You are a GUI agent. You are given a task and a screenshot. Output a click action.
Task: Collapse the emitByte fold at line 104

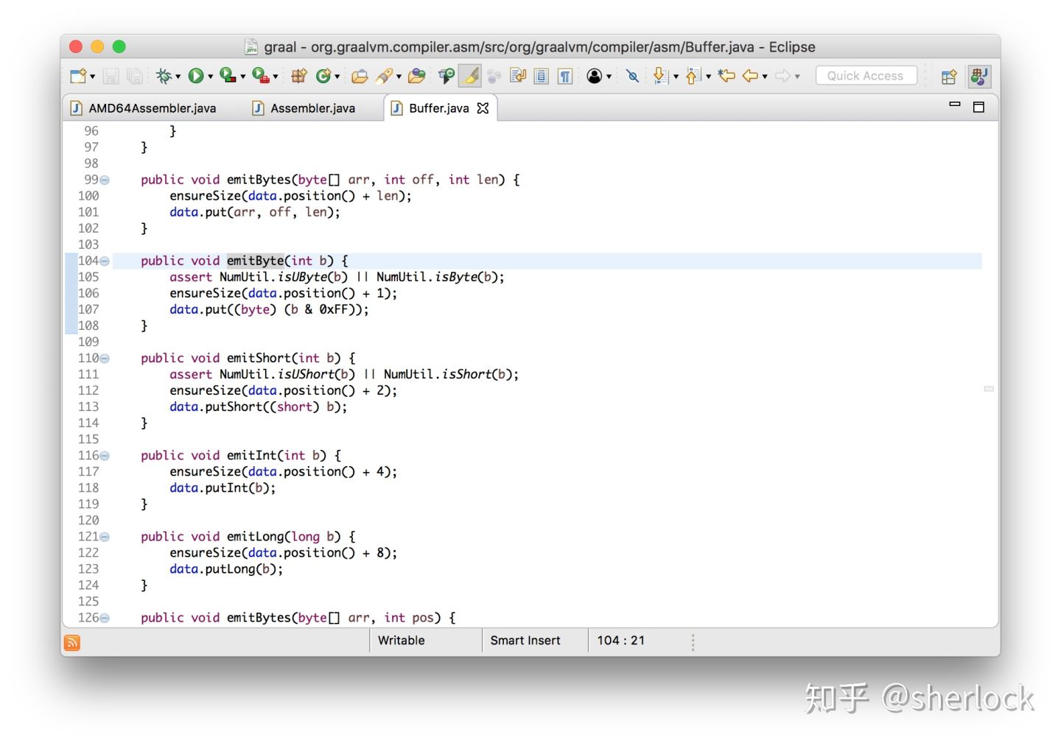(105, 261)
